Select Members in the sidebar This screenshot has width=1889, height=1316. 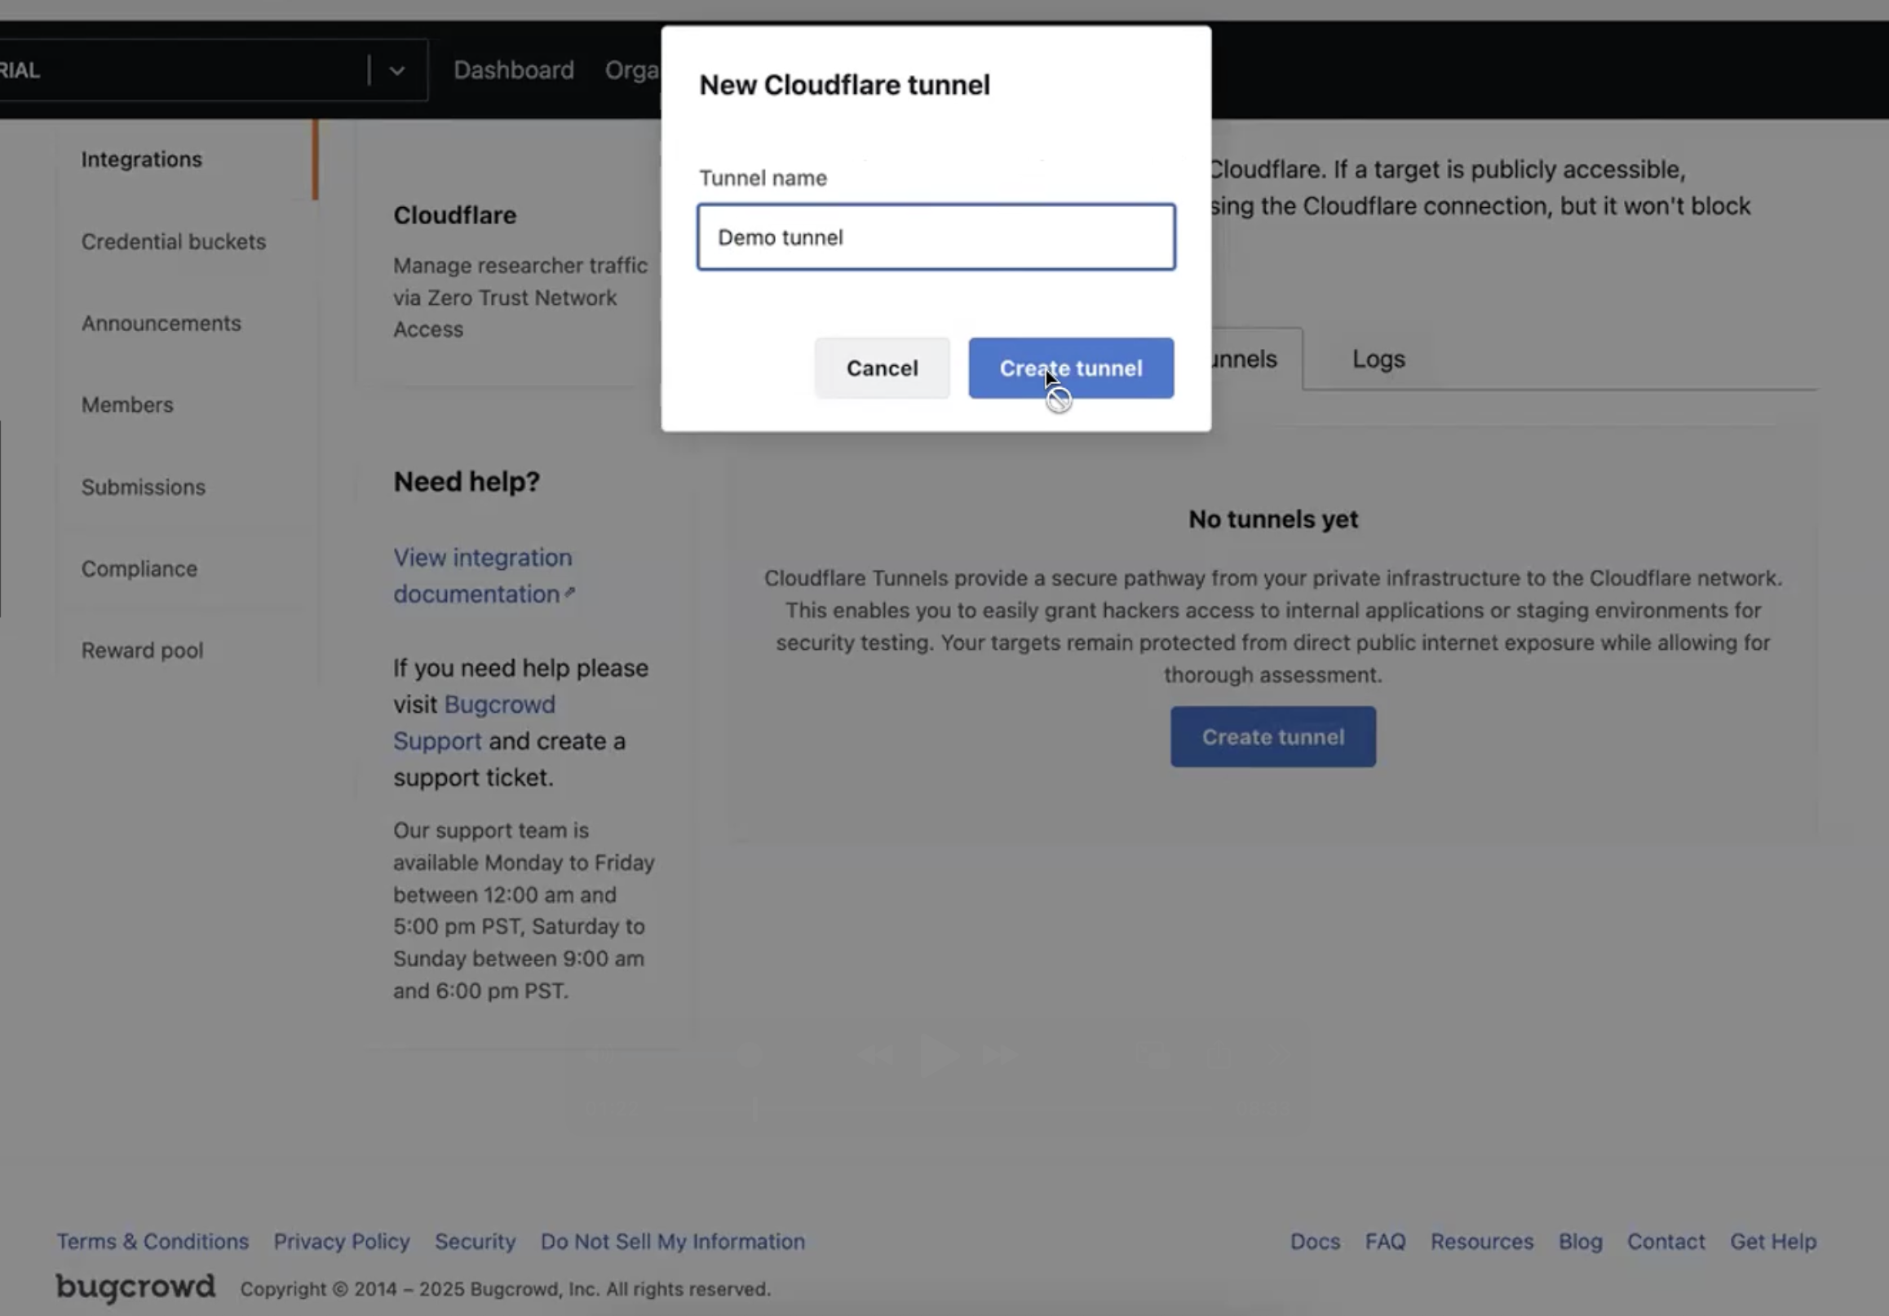127,404
